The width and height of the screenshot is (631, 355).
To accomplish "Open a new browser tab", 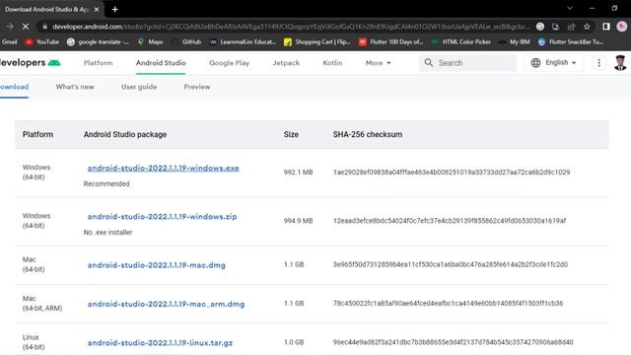I will click(x=115, y=9).
